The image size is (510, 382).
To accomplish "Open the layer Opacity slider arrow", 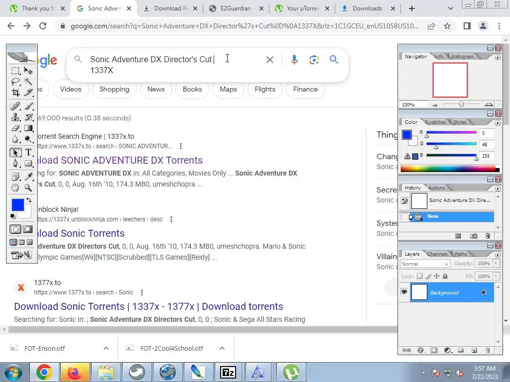I will pos(496,264).
